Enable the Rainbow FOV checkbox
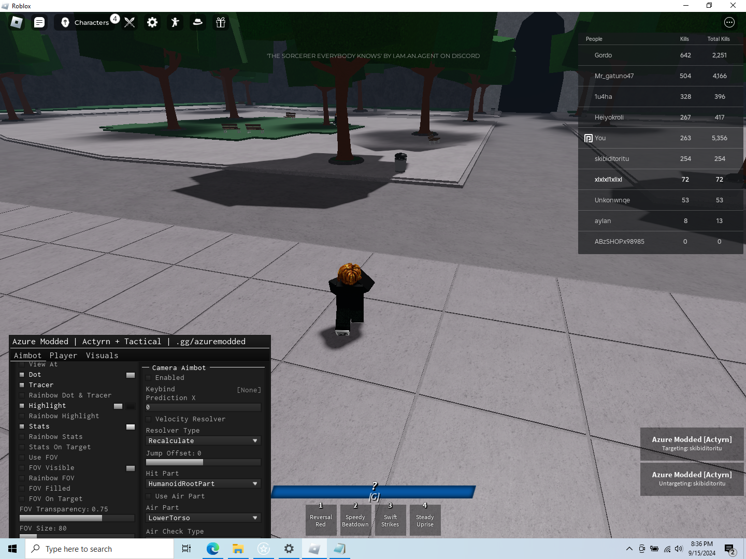 [22, 478]
